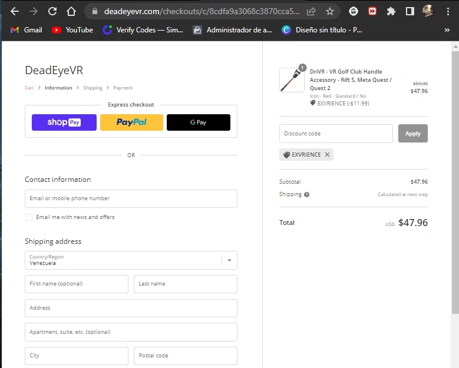Click the red extension icon in toolbar
459x368 pixels.
[372, 11]
